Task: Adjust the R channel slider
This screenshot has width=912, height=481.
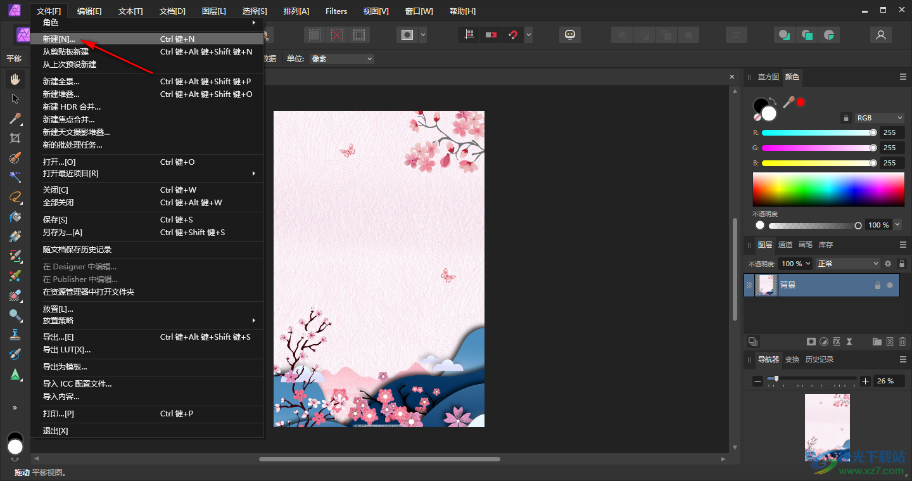Action: [820, 132]
